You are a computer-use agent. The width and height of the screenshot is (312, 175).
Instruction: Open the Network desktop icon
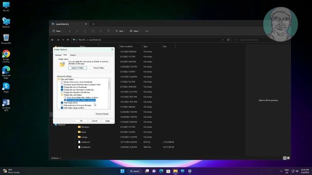pos(6,22)
